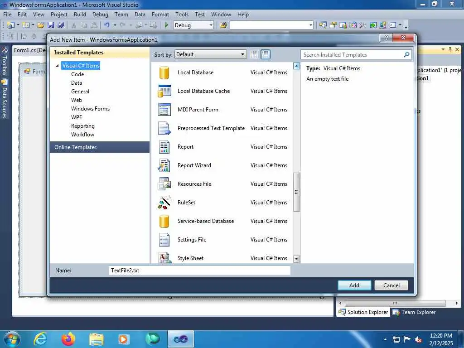Open the New Project icon dropdown arrow
Viewport: 464px width, 348px height.
tap(18, 25)
